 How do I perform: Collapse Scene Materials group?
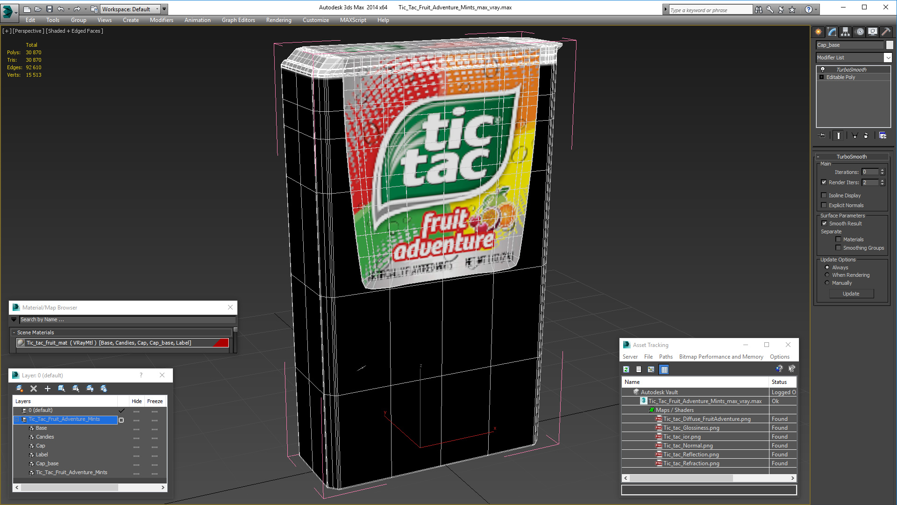click(x=14, y=332)
